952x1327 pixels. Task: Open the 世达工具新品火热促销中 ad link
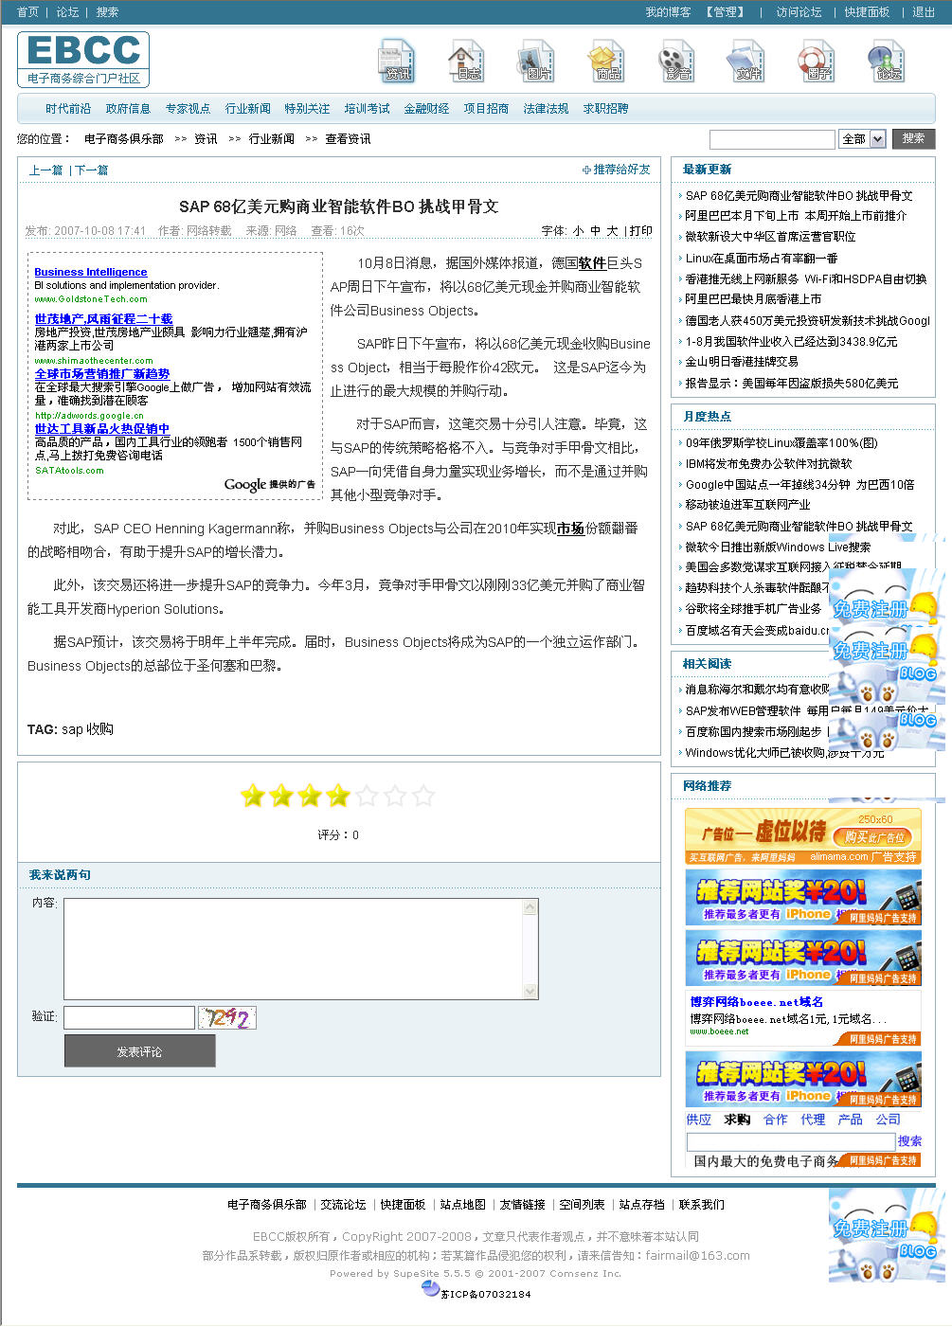102,429
